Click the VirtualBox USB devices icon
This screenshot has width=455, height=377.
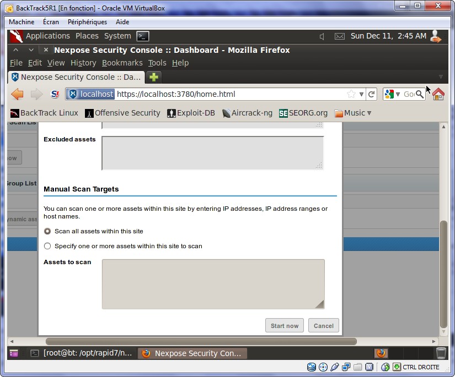coord(335,367)
